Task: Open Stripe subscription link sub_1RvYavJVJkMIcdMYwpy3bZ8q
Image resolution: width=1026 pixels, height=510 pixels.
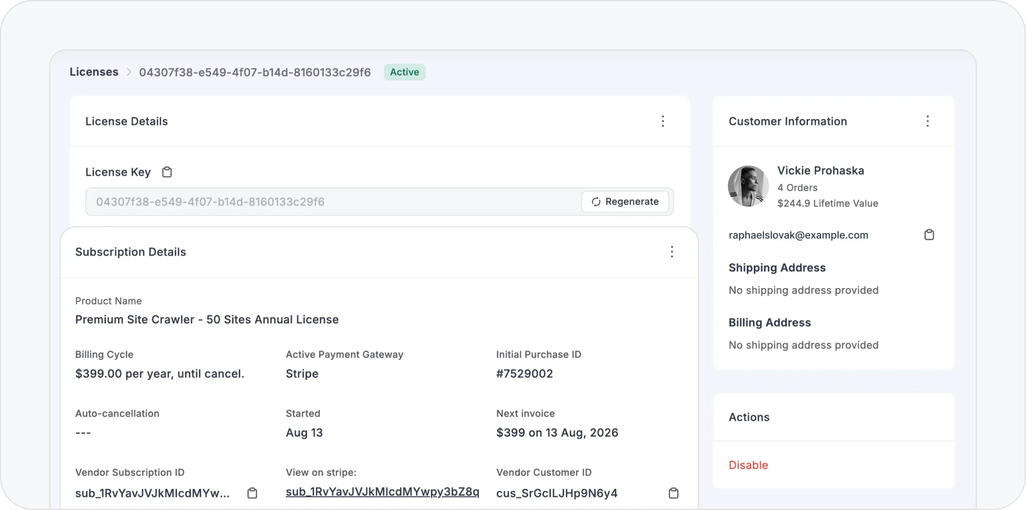Action: pos(382,492)
